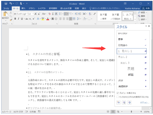
Task: Toggle show/hide paragraph marks
Action: 94,14
